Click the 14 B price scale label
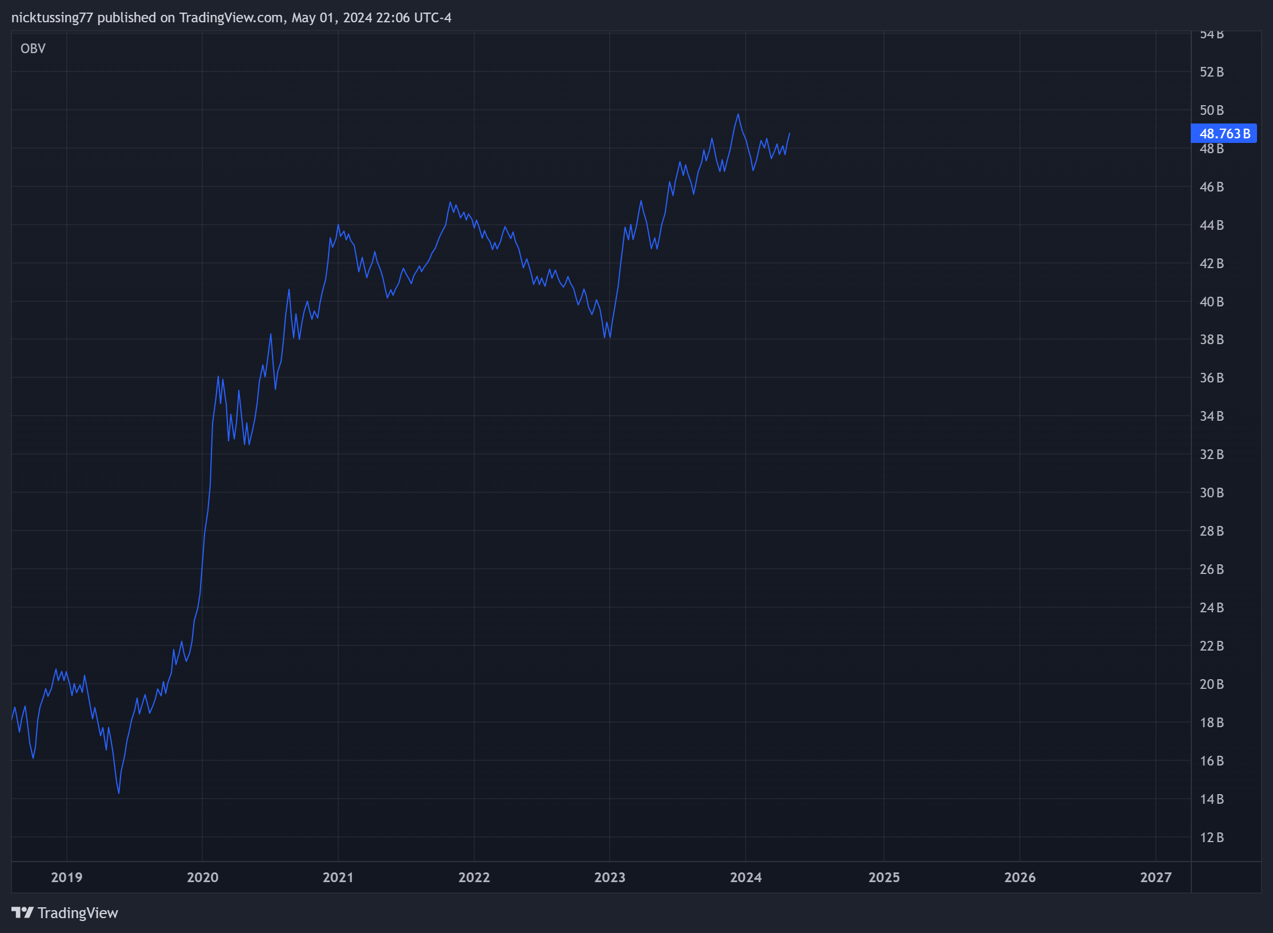This screenshot has height=933, width=1273. pos(1212,799)
